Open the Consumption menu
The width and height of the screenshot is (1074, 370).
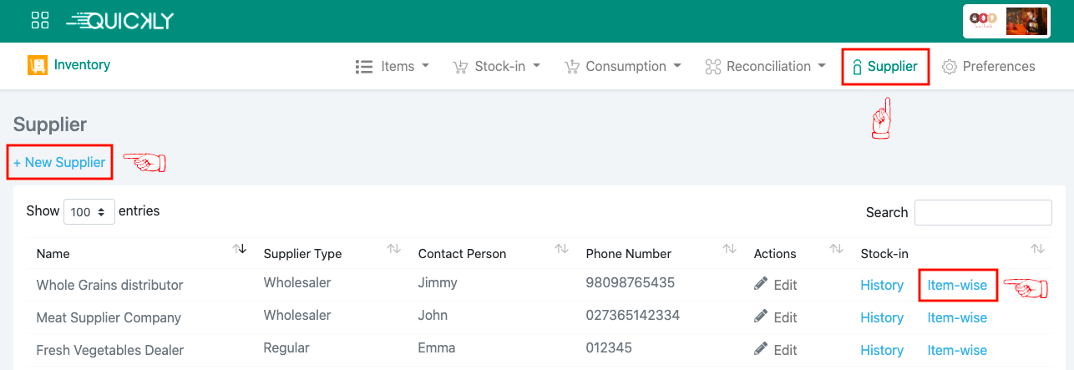[623, 67]
